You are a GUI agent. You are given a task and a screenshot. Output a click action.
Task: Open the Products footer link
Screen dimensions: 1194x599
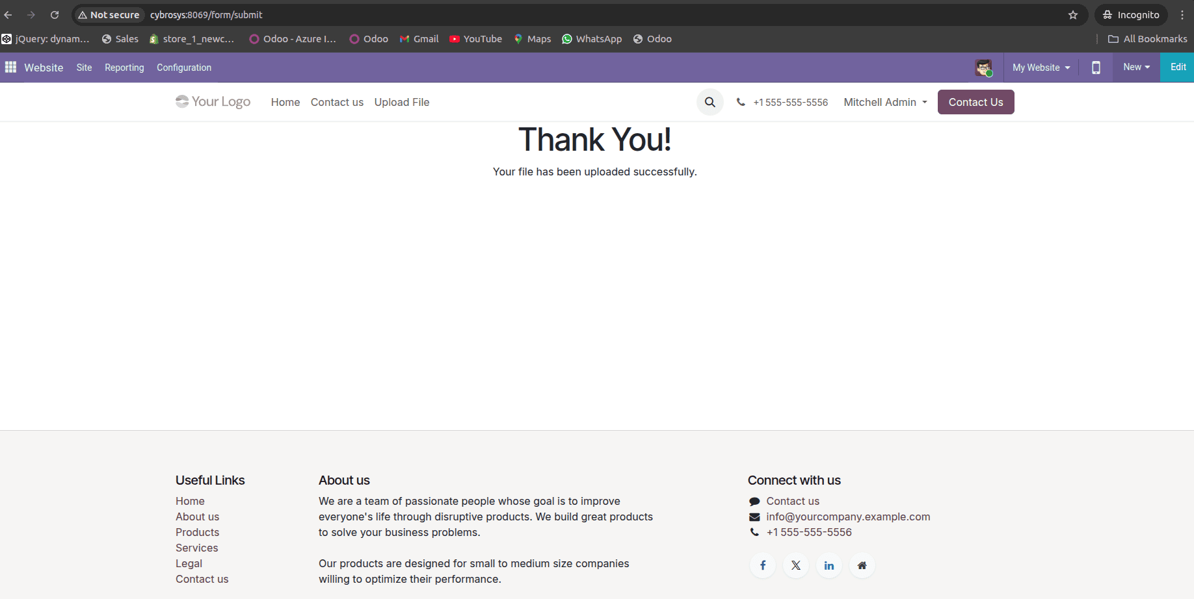[197, 532]
